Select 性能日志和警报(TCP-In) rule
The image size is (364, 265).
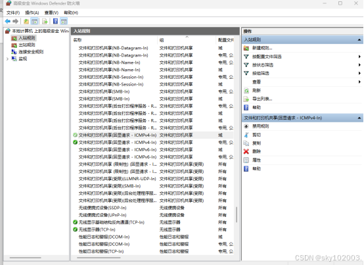[152, 251]
